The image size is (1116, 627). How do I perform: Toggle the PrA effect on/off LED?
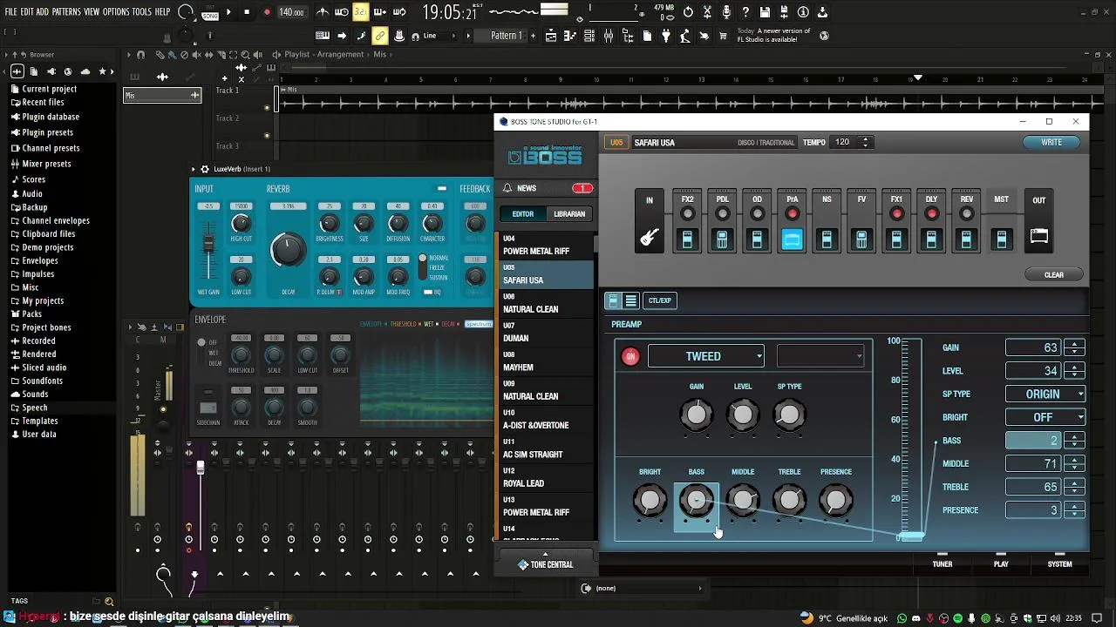pyautogui.click(x=792, y=213)
